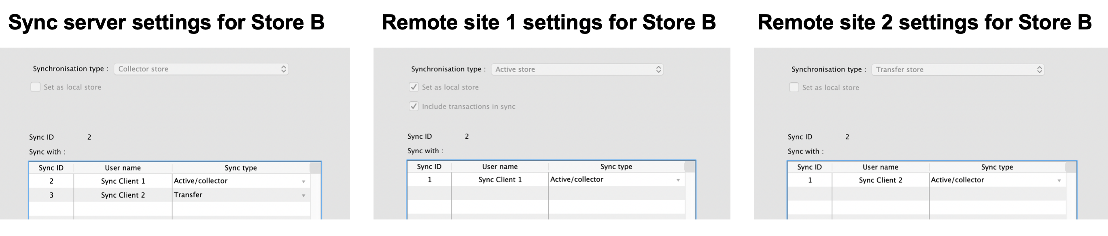The width and height of the screenshot is (1108, 236).
Task: Open Active store synchronisation type dropdown
Action: (577, 69)
